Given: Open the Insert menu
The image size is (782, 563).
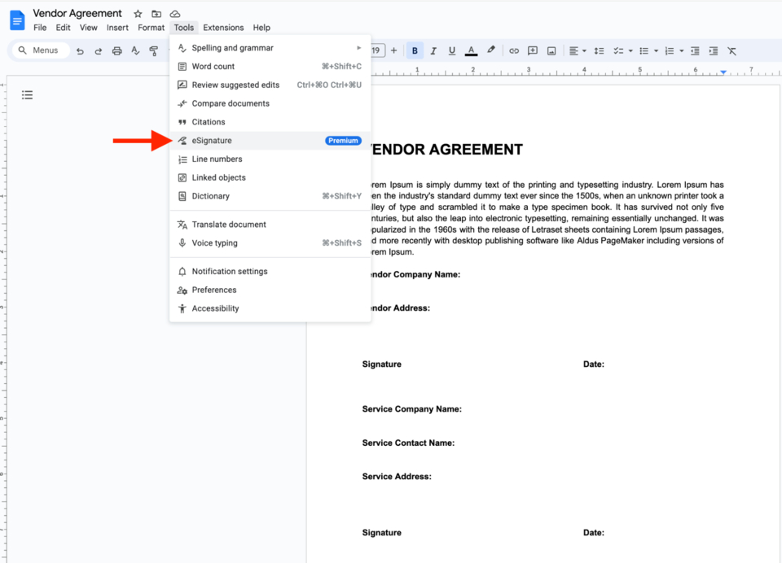Looking at the screenshot, I should tap(117, 28).
